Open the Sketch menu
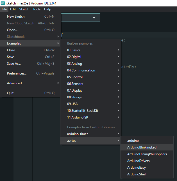Screen dimensions: 177x181 click(x=24, y=9)
